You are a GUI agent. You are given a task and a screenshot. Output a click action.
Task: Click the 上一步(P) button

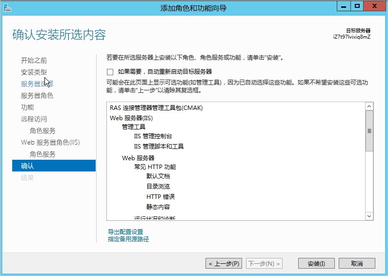tap(224, 264)
